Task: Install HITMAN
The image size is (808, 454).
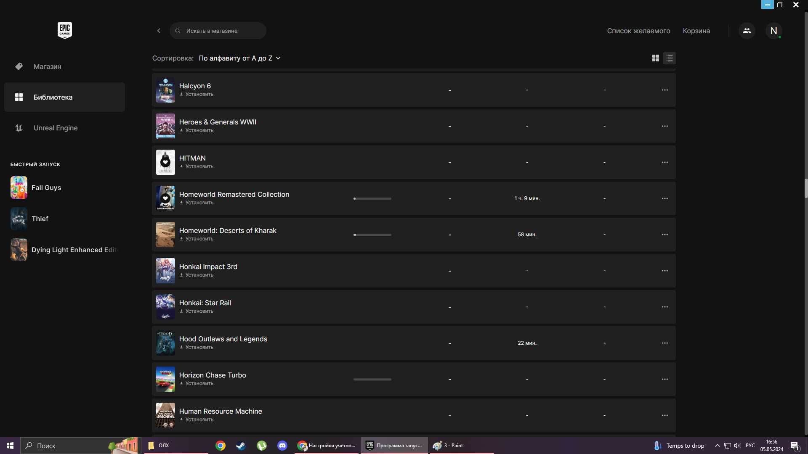Action: (x=197, y=166)
